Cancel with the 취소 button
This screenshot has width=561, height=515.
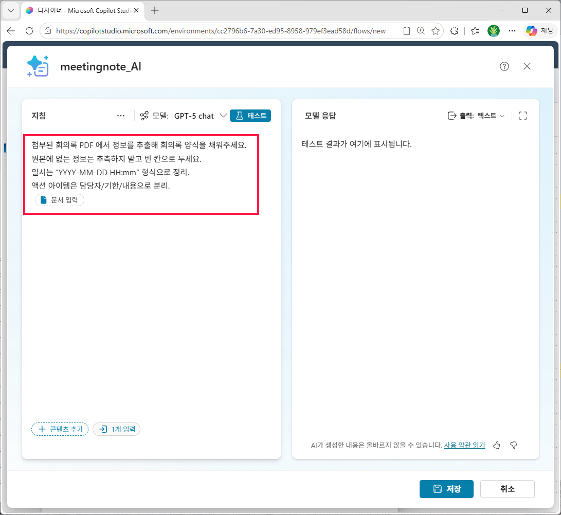click(508, 489)
